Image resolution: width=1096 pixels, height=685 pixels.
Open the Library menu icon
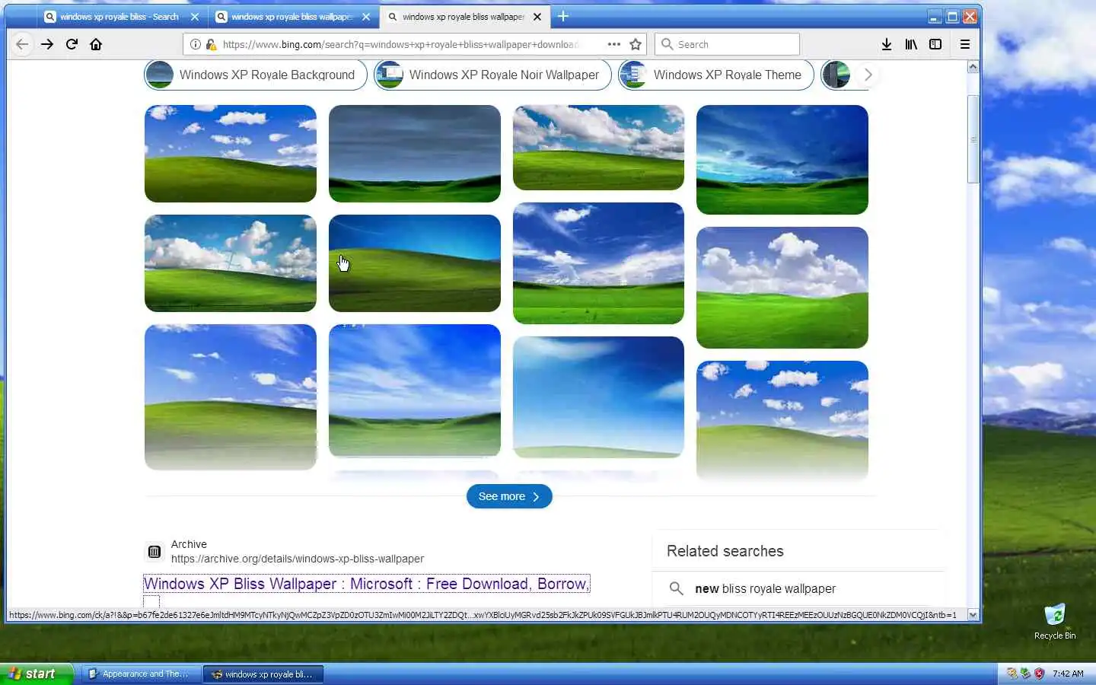(x=911, y=44)
